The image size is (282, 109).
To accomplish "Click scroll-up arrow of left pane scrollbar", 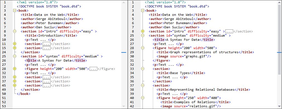I will 124,2.
